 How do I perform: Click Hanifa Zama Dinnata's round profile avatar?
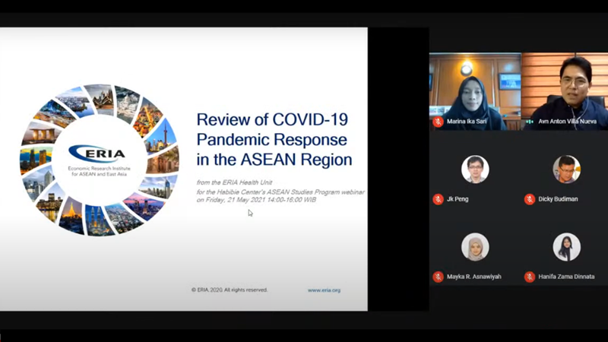pyautogui.click(x=566, y=246)
